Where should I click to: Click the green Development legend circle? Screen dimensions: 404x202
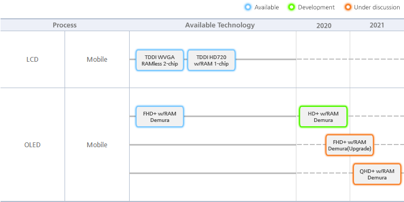click(292, 7)
